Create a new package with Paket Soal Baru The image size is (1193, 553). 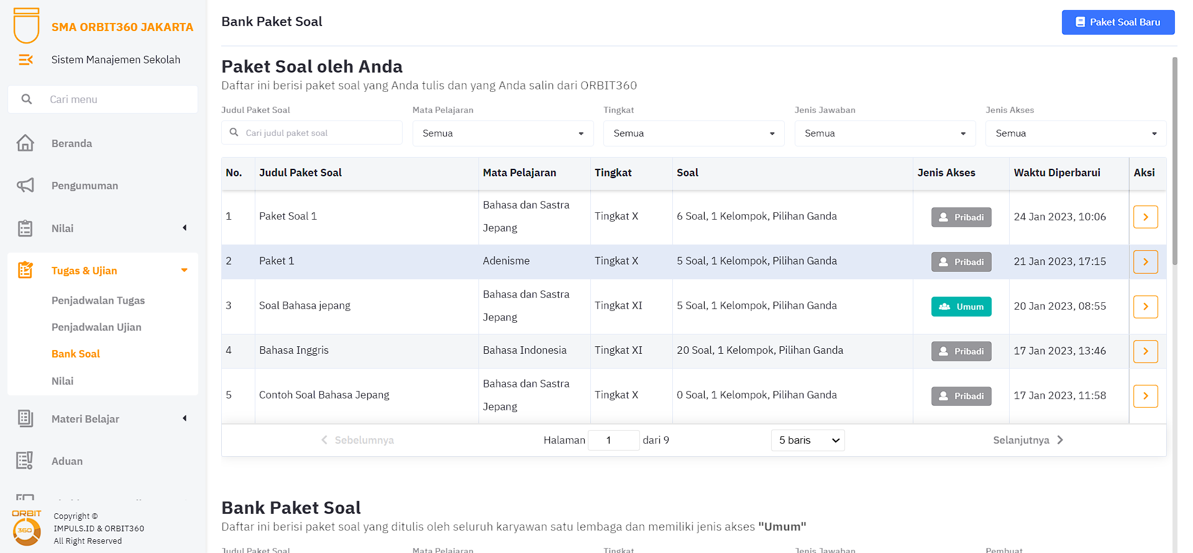tap(1118, 22)
